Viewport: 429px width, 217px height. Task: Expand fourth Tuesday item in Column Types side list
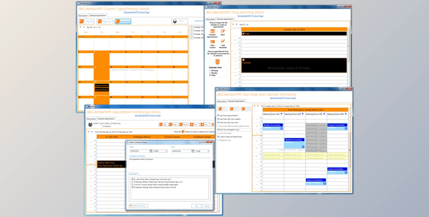(x=191, y=38)
